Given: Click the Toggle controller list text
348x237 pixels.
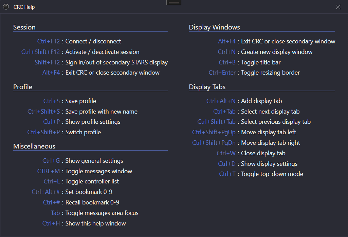Looking at the screenshot, I should click(92, 181).
